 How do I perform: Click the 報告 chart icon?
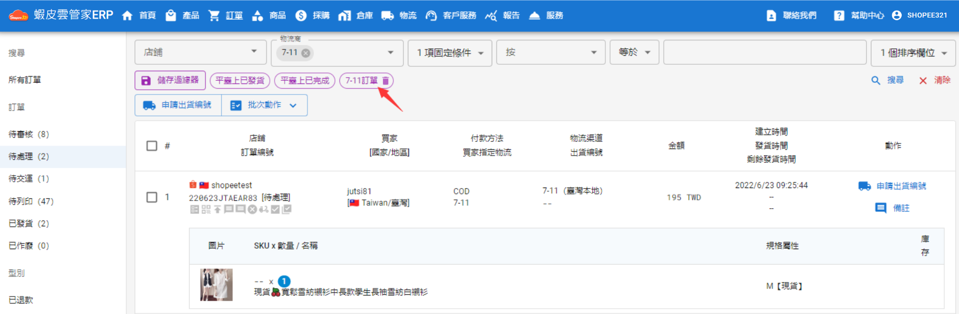(x=491, y=15)
